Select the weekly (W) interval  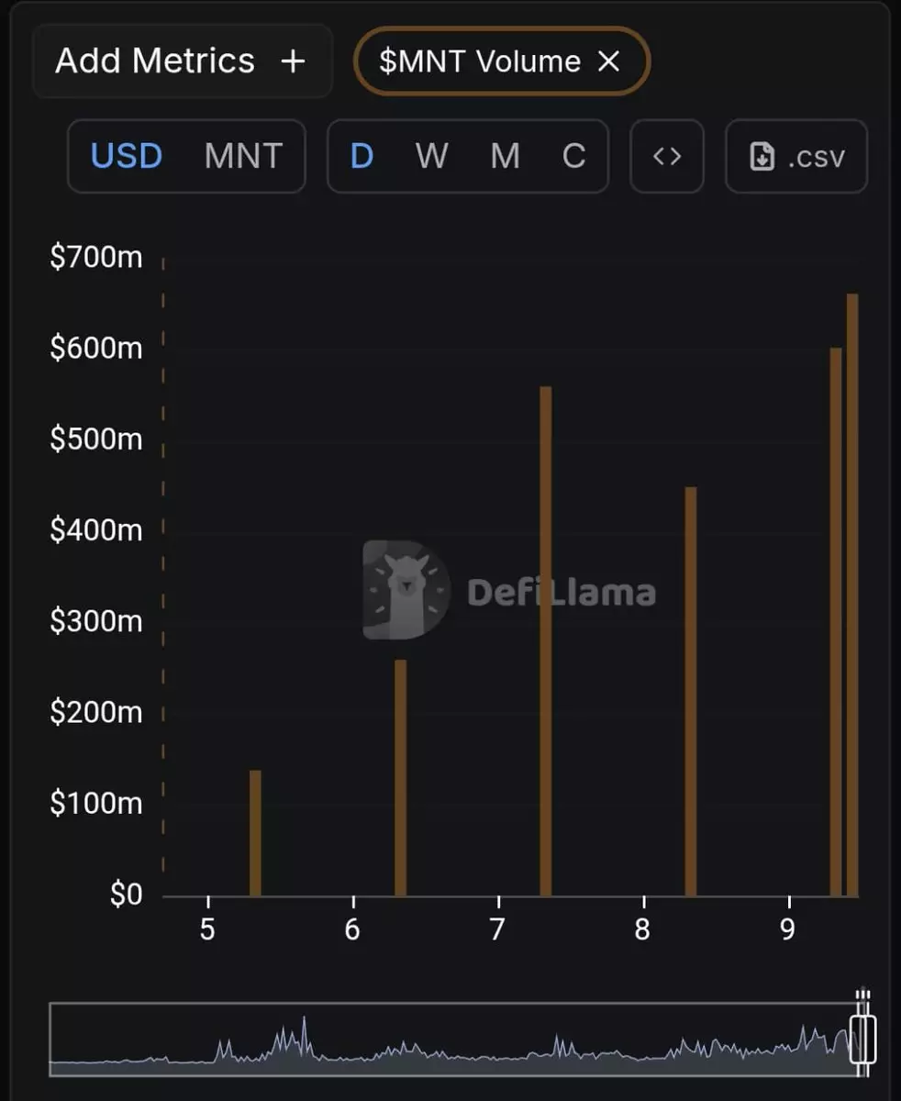(x=431, y=156)
